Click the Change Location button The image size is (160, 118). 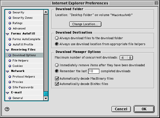point(85,24)
